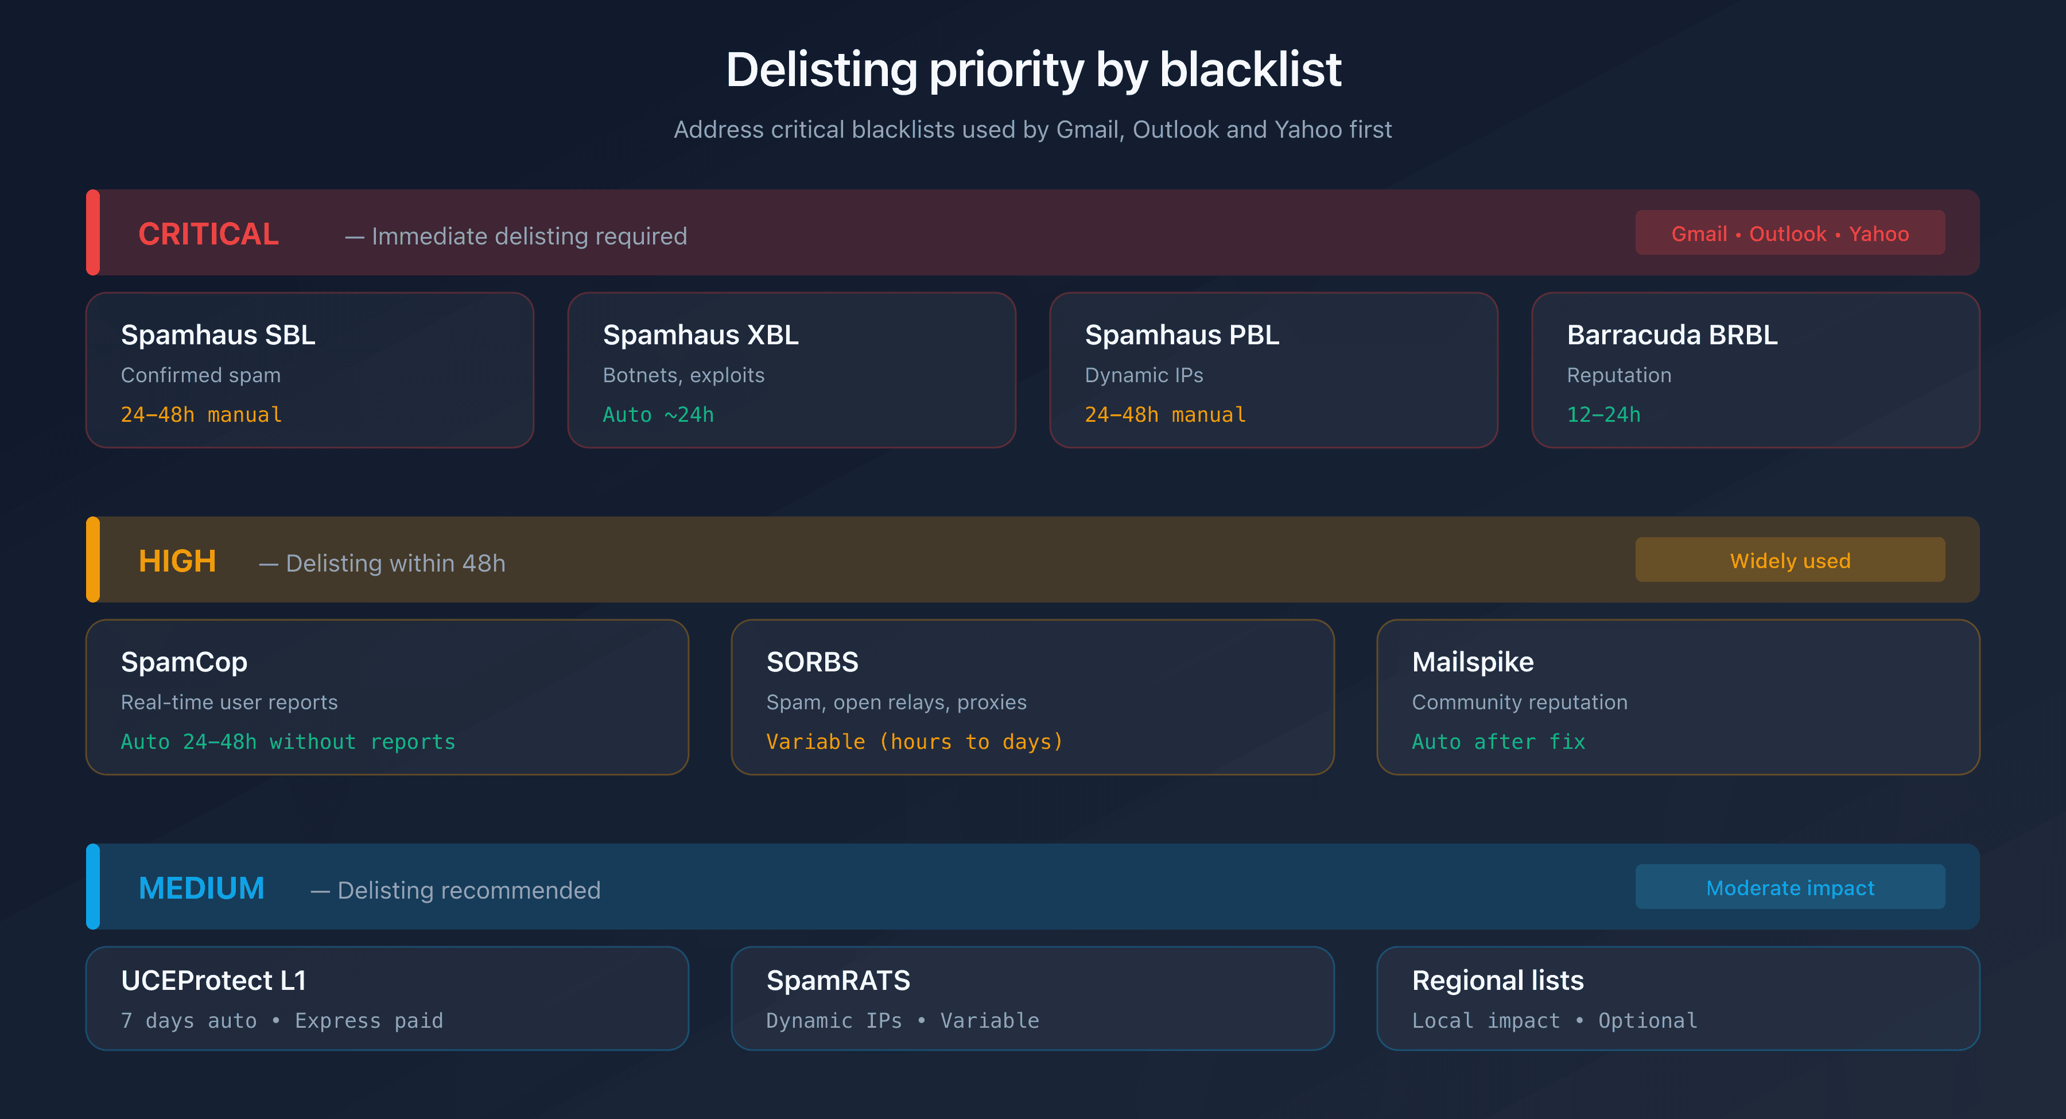2066x1119 pixels.
Task: Select the Barracuda BRBL title
Action: point(1672,335)
